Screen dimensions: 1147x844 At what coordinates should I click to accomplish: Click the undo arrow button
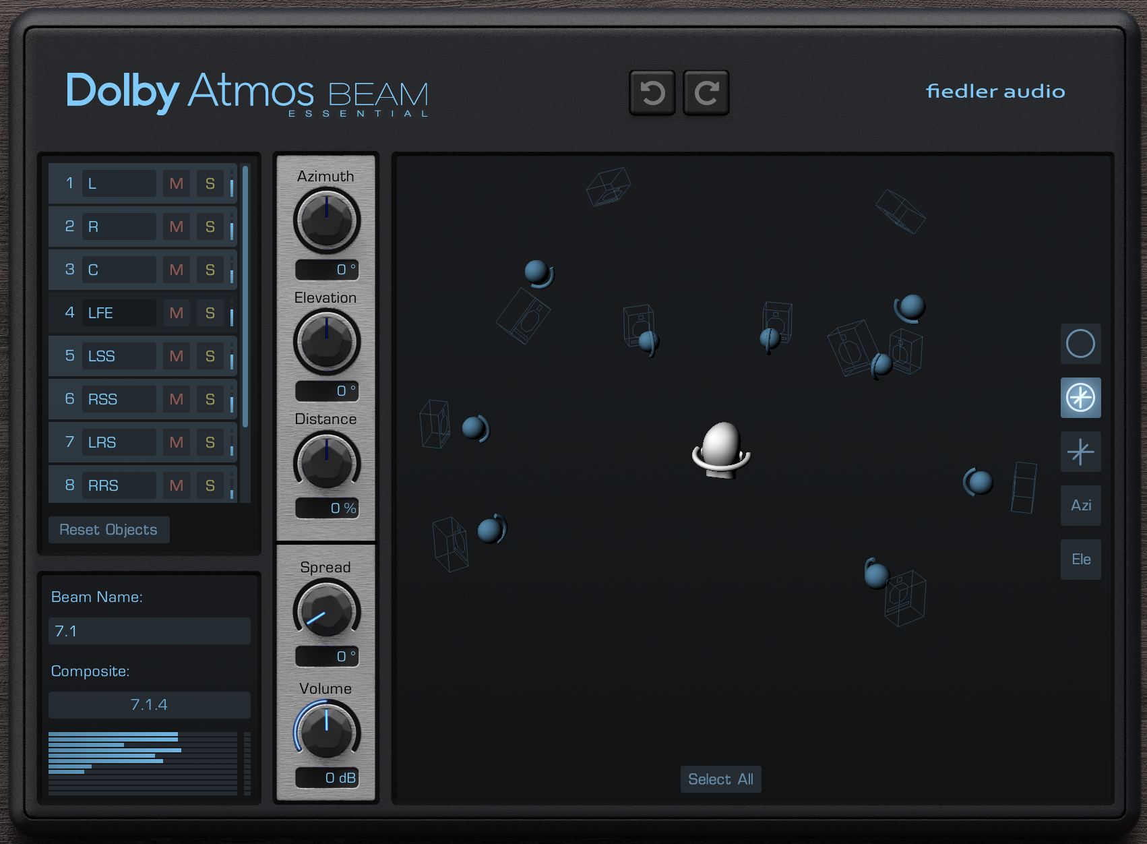pos(652,92)
